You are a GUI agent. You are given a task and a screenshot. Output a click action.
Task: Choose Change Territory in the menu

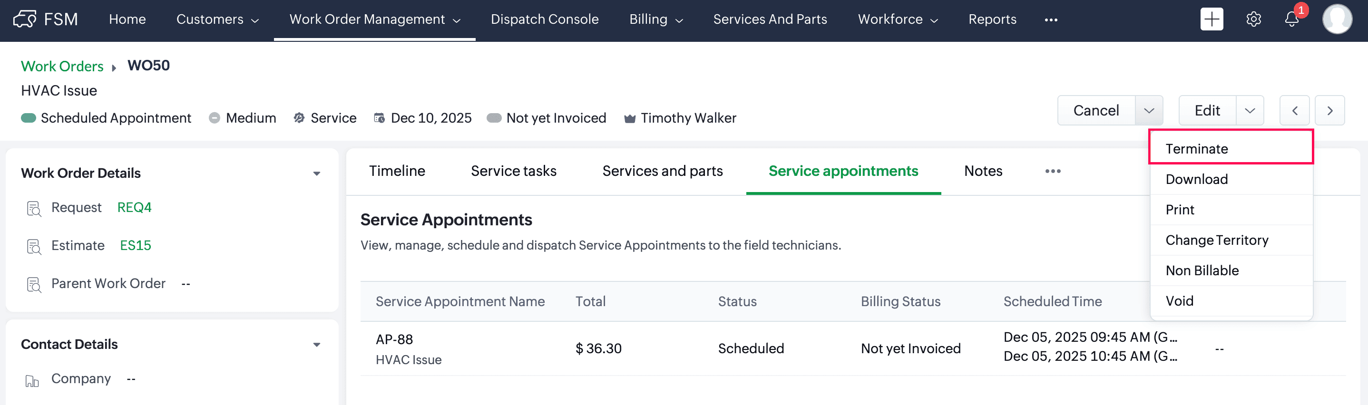[1217, 240]
